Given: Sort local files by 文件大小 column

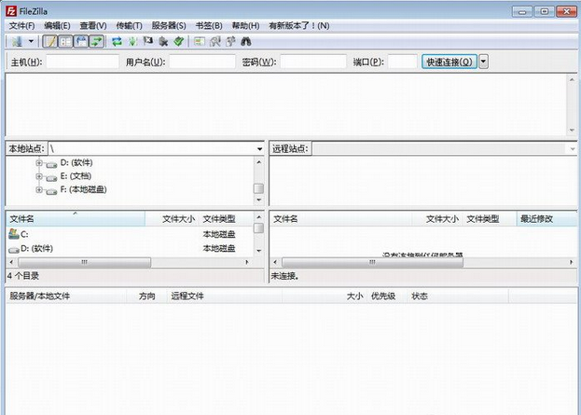Looking at the screenshot, I should click(172, 219).
